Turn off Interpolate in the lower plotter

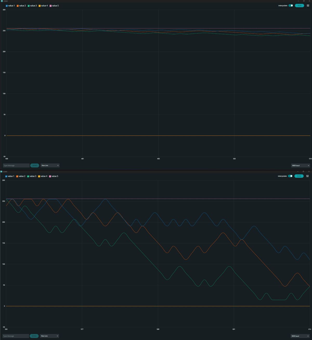290,176
